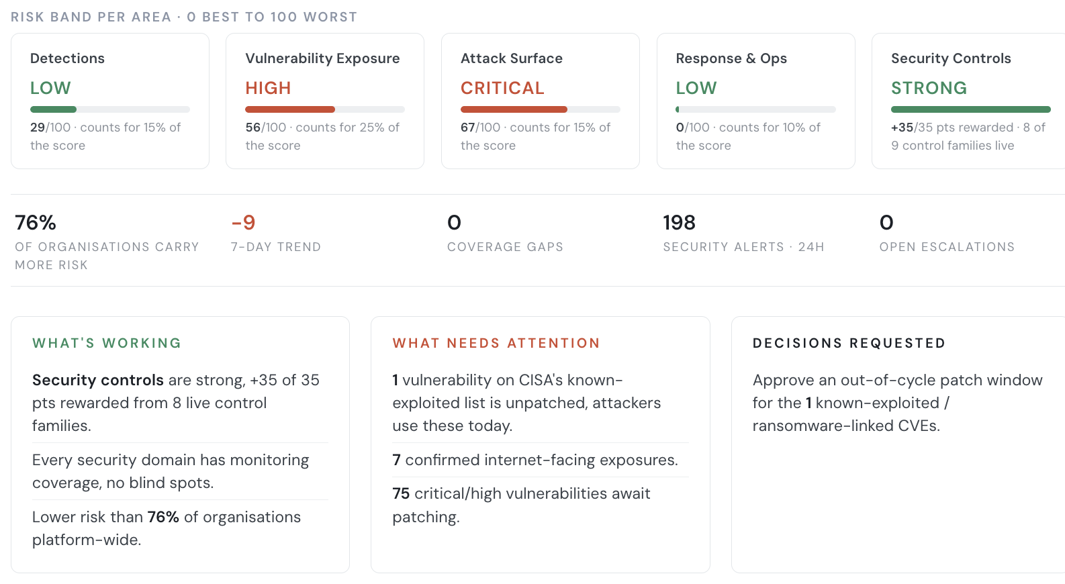
Task: Click the 0/100 score text
Action: pos(692,128)
